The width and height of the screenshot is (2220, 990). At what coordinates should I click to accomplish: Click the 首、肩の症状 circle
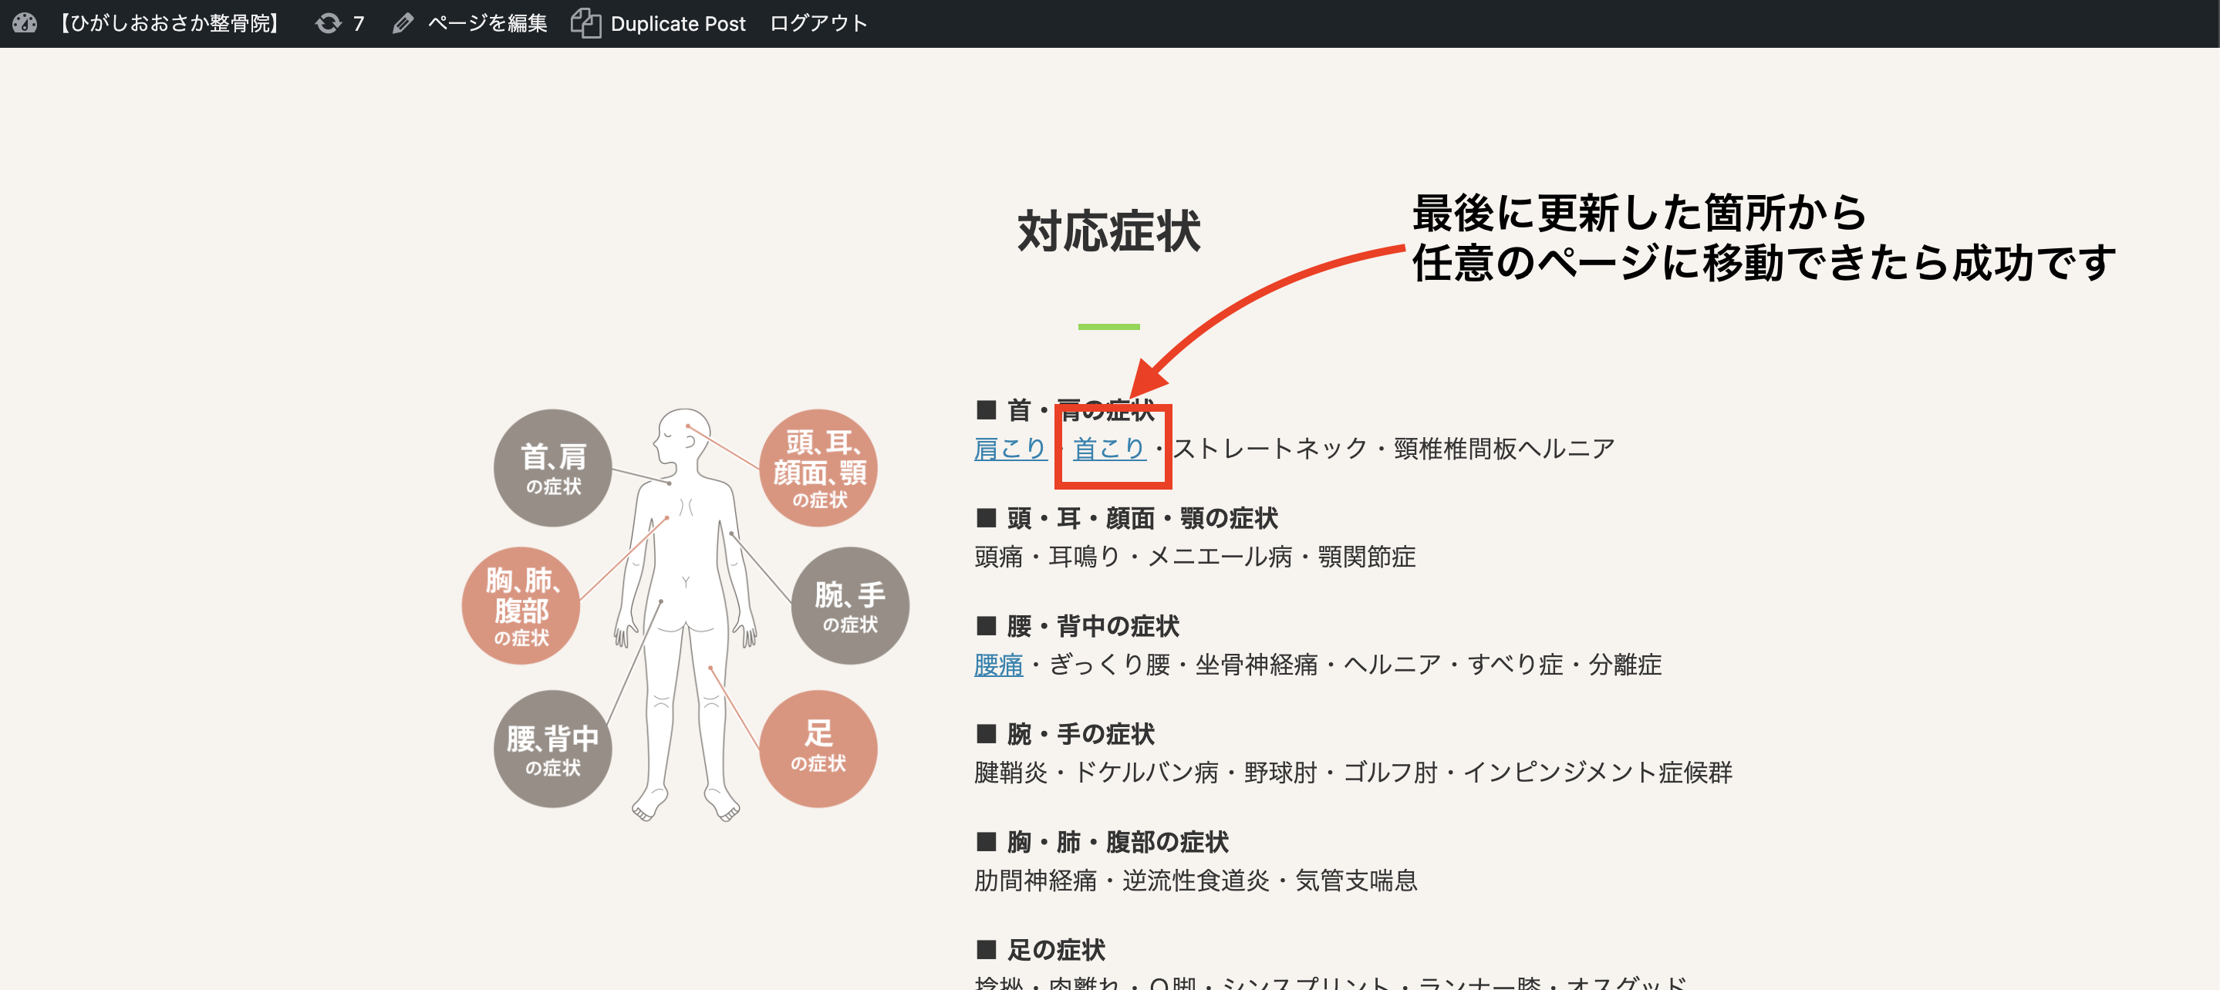pyautogui.click(x=552, y=468)
